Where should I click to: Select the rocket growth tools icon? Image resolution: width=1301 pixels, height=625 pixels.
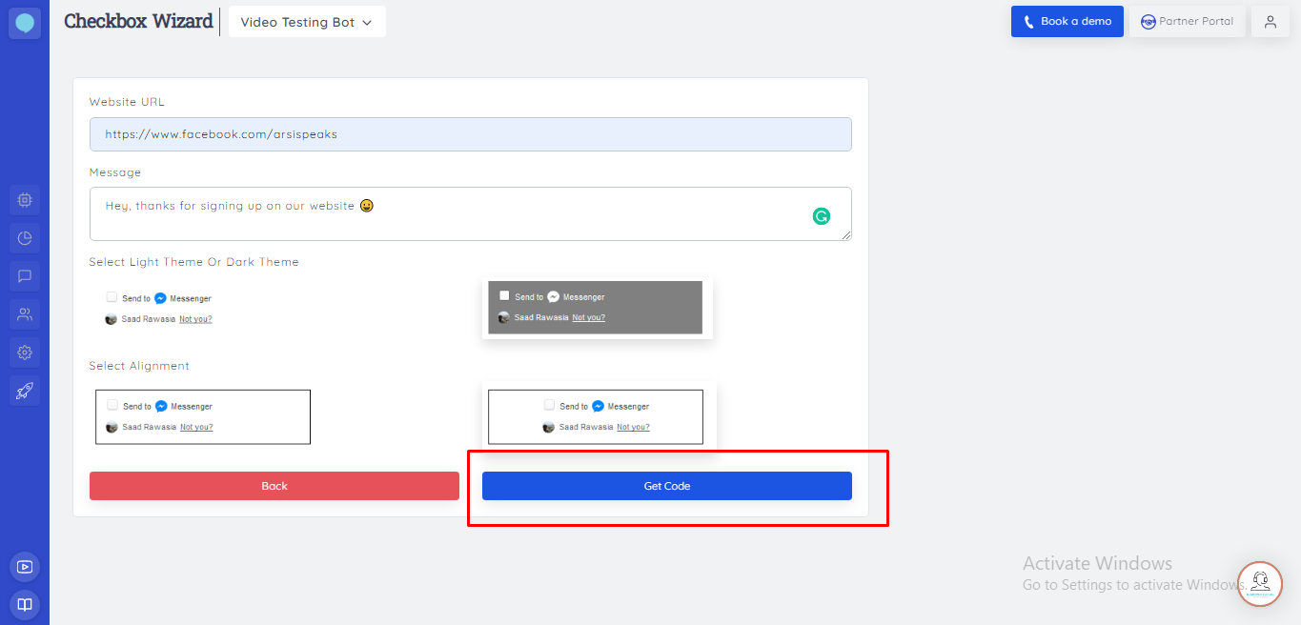25,391
